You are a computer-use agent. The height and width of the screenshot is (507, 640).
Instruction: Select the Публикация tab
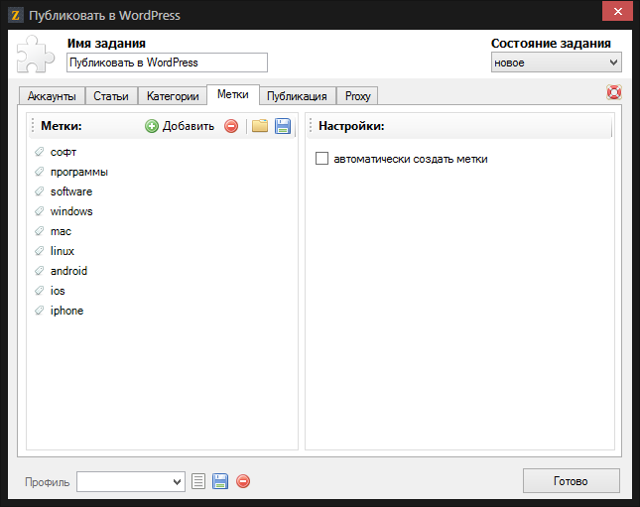click(x=298, y=96)
